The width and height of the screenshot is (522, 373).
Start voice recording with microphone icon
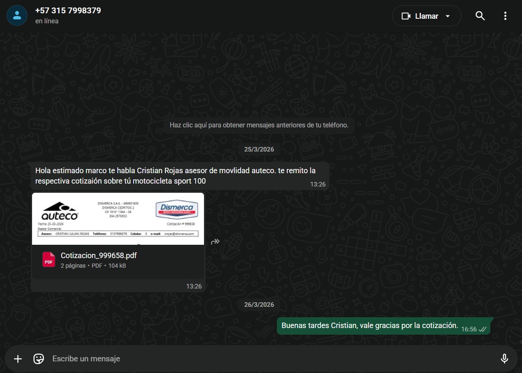(x=504, y=358)
